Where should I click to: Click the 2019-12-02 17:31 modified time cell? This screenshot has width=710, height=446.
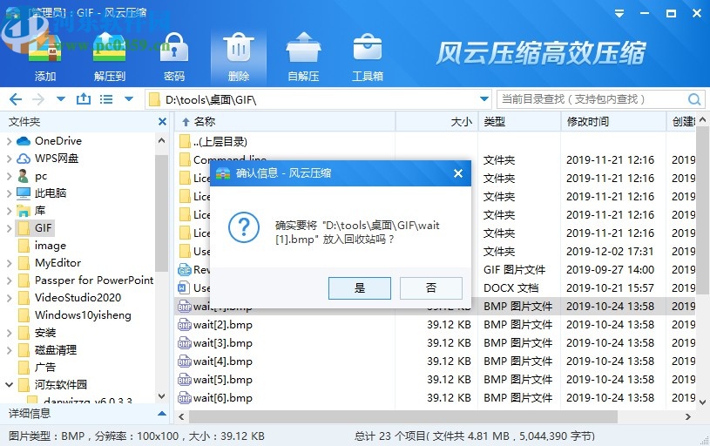(x=610, y=251)
